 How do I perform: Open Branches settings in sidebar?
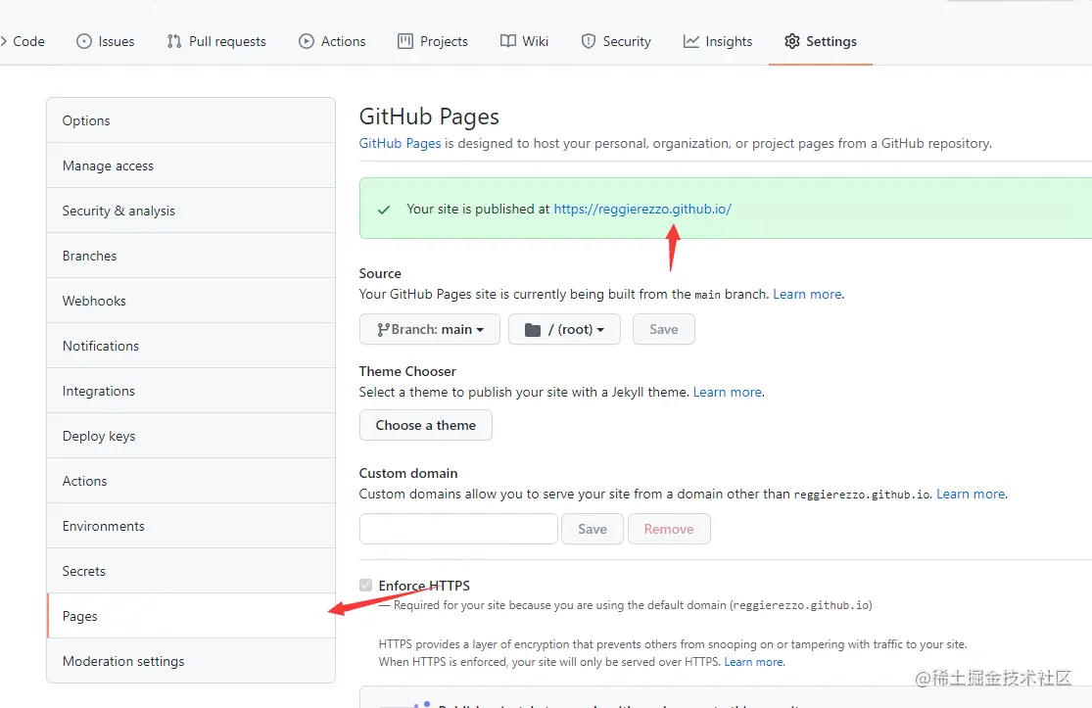pos(191,256)
